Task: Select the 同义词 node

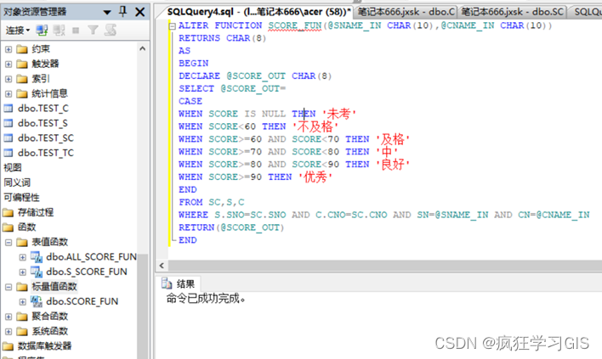Action: (17, 182)
